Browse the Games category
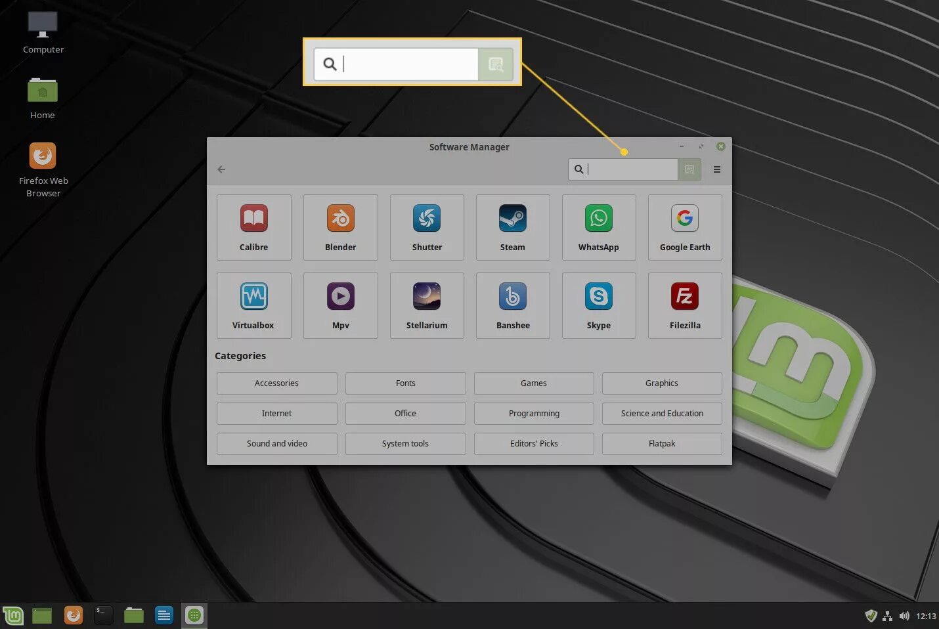939x629 pixels. (534, 383)
